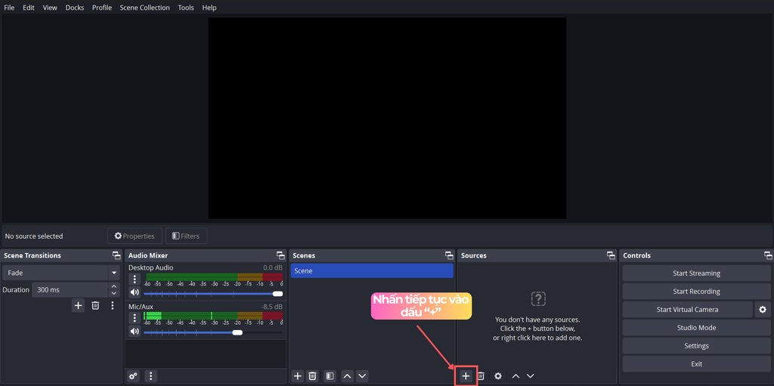Toggle Studio Mode in Controls

coord(696,328)
